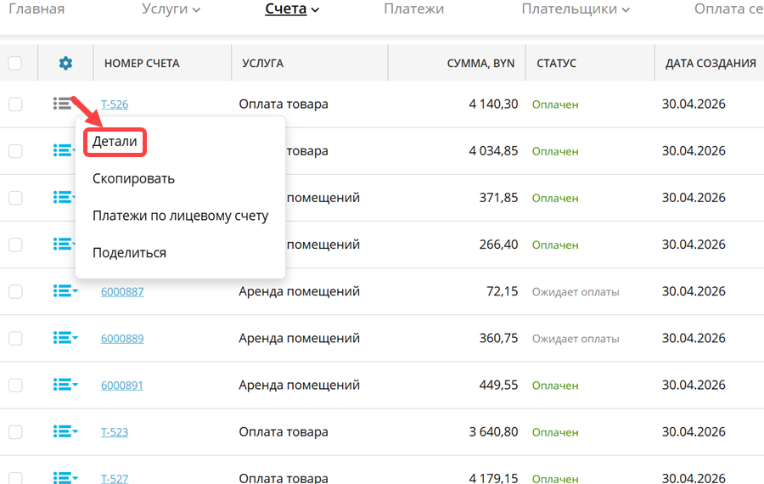Sort by ДАТА СОЗДАНИЯ column header
The image size is (764, 484).
coord(711,64)
